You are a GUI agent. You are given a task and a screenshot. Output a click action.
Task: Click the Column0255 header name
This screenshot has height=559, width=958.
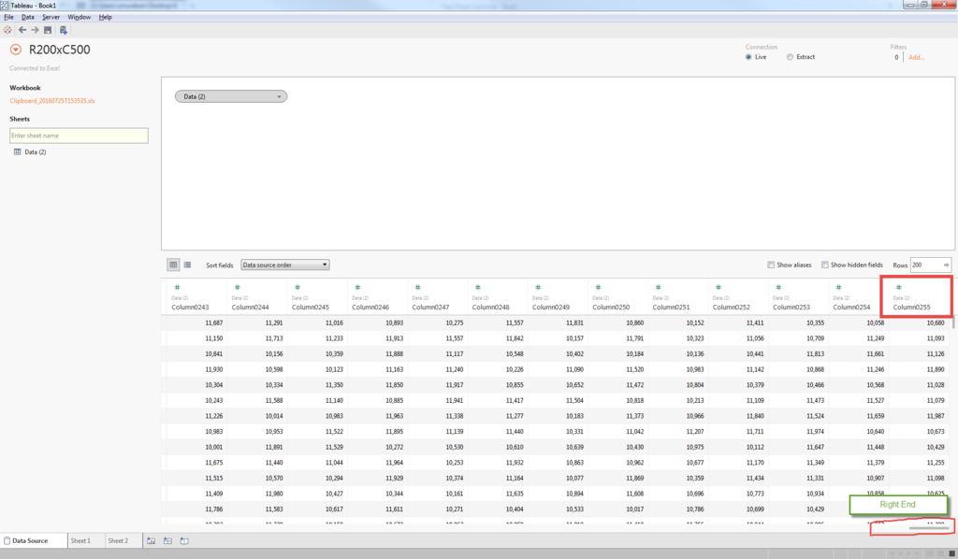click(911, 307)
